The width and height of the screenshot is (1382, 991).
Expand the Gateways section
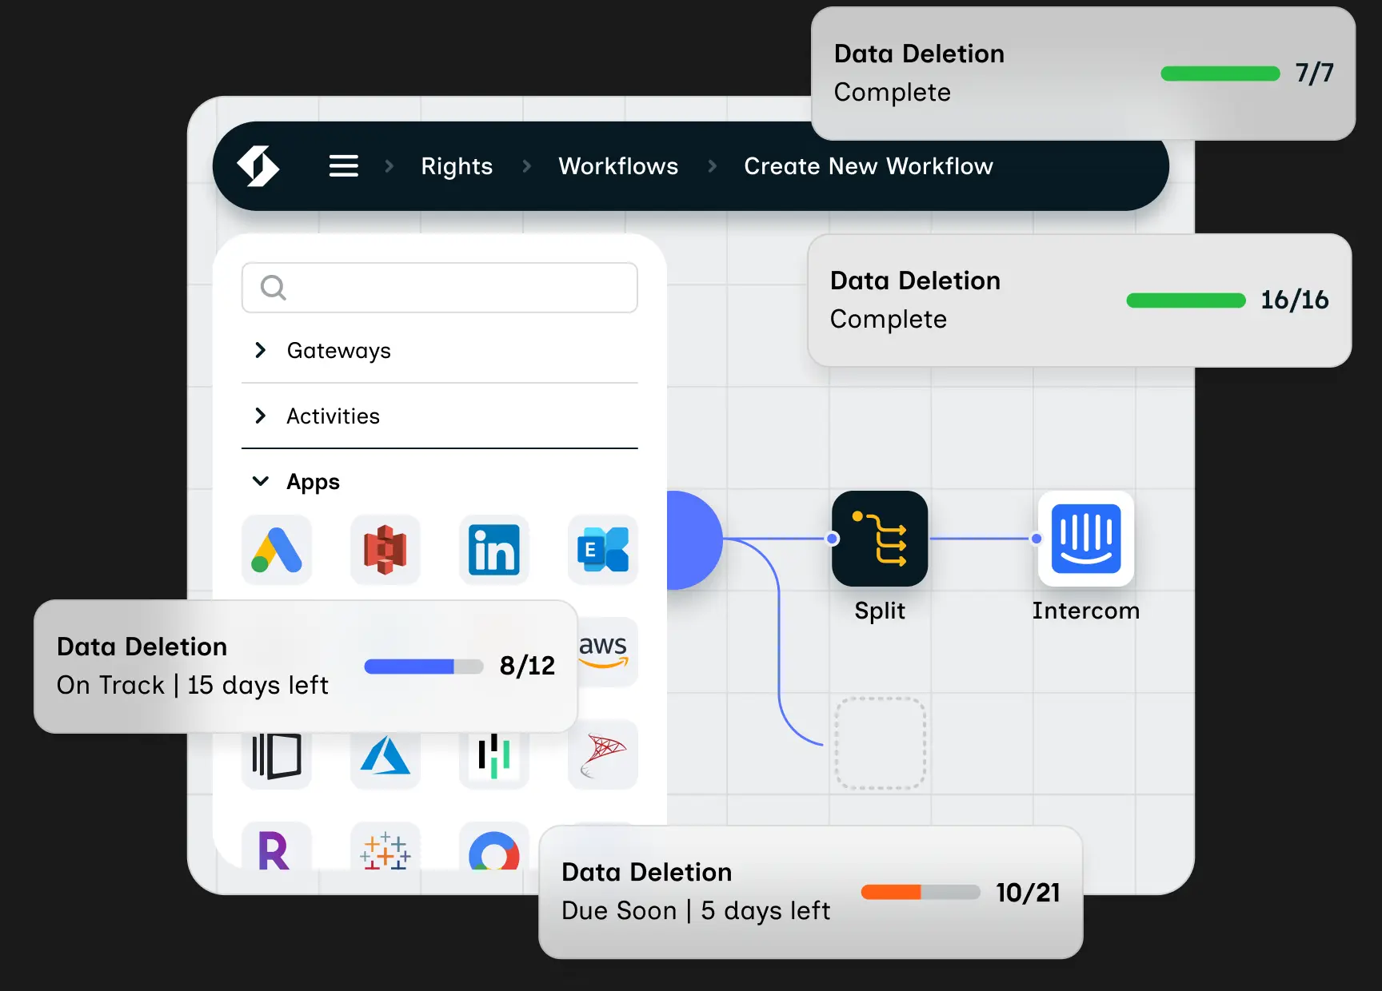click(x=338, y=350)
